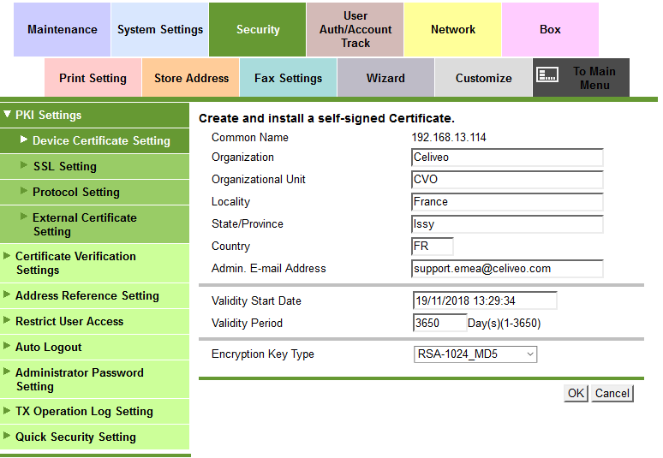Select Protocol Setting in the sidebar
663x458 pixels.
(x=76, y=192)
